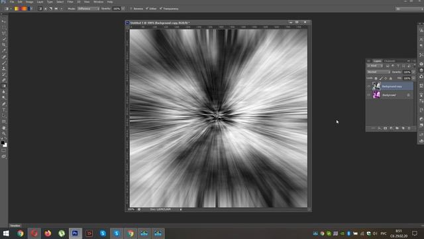
Task: Open gradient Opacity slider arrow
Action: [x=123, y=9]
